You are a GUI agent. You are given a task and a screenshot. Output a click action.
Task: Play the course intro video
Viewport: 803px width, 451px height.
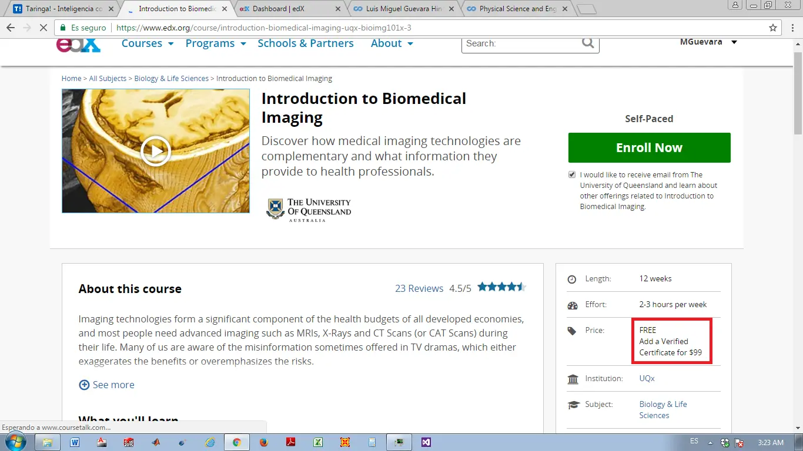[x=156, y=152]
